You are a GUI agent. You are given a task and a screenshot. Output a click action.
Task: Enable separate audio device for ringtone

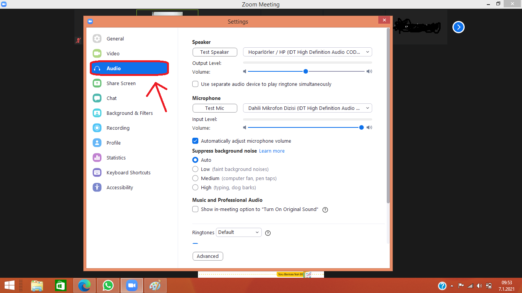[195, 84]
